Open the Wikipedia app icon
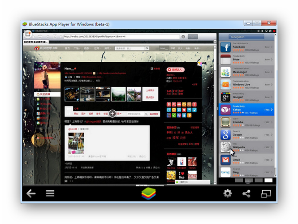The image size is (298, 224). [225, 147]
